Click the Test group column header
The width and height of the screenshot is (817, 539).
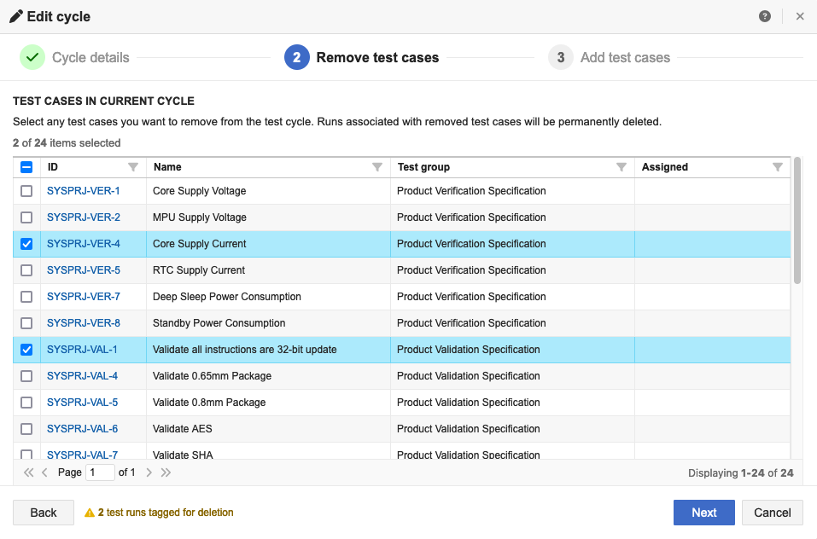tap(513, 167)
